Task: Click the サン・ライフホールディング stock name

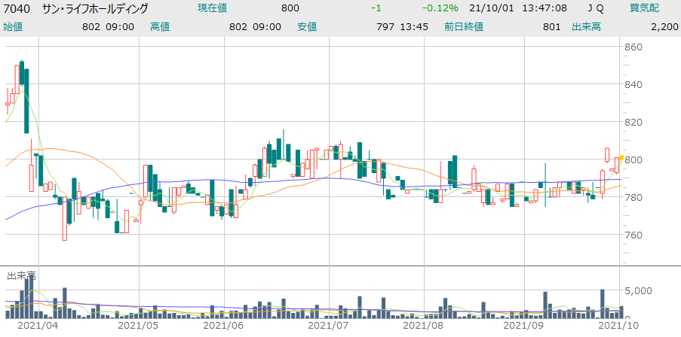Action: [x=95, y=8]
